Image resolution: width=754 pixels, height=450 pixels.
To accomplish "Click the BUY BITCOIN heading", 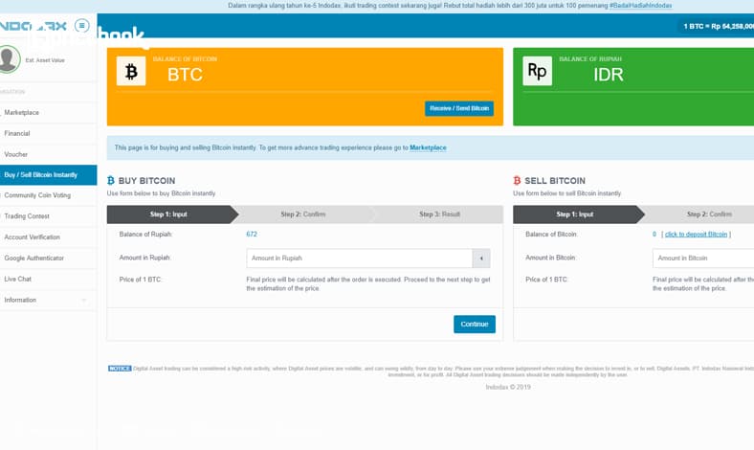I will point(146,181).
